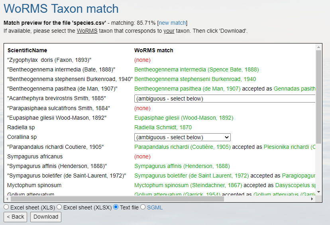Image resolution: width=330 pixels, height=225 pixels.
Task: Click the horizontal scrollbar thumb
Action: point(117,199)
